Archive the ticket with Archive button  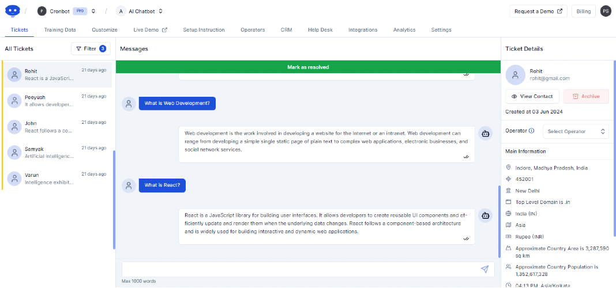pyautogui.click(x=586, y=96)
